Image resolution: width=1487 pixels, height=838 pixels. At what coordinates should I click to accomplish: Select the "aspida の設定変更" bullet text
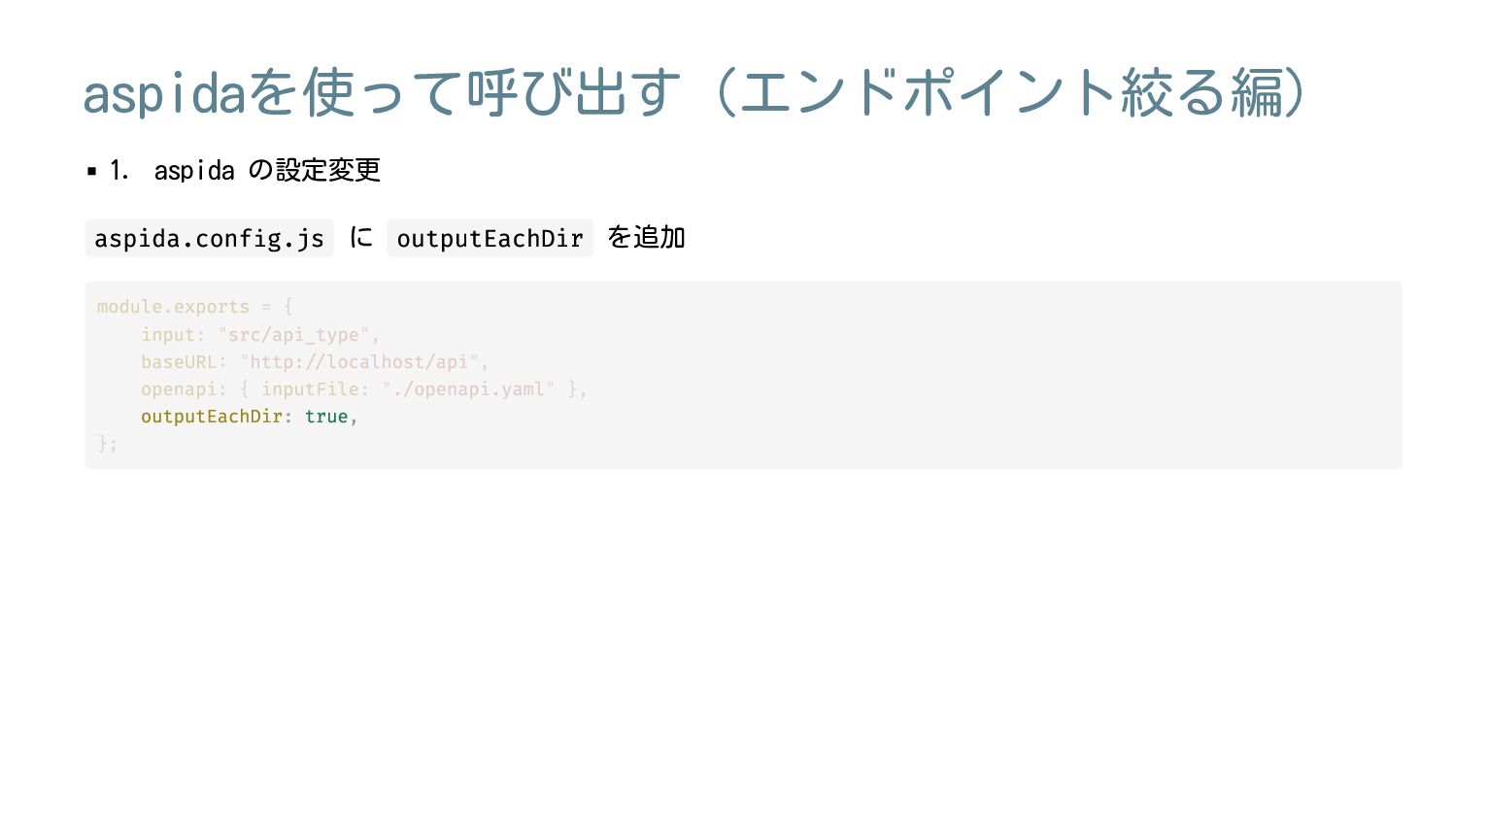point(267,171)
